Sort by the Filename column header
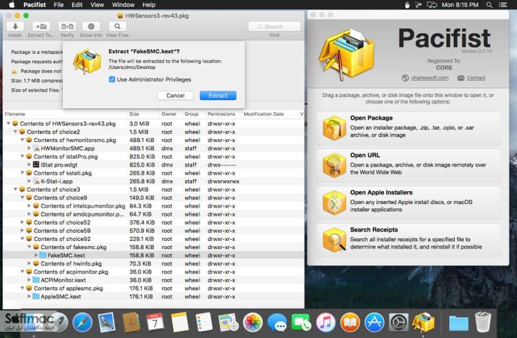 [x=65, y=114]
